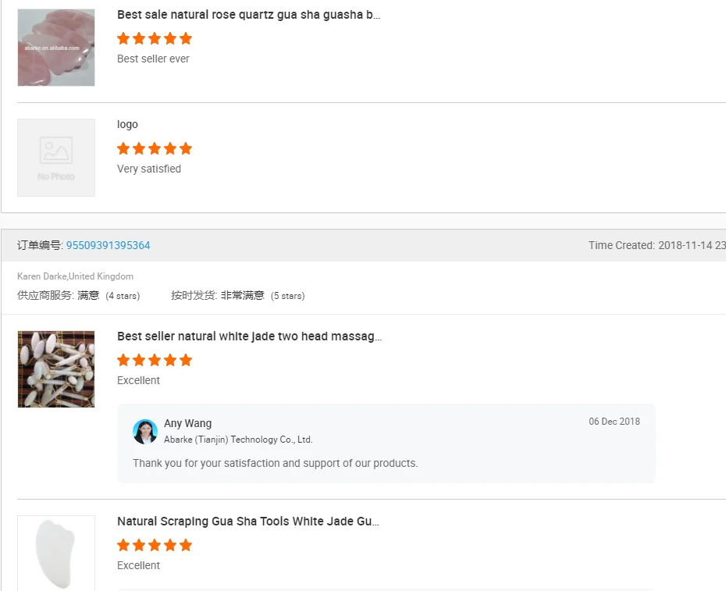The width and height of the screenshot is (726, 591).
Task: Click the stars under Natural Scraping Gua Sha
Action: [155, 545]
